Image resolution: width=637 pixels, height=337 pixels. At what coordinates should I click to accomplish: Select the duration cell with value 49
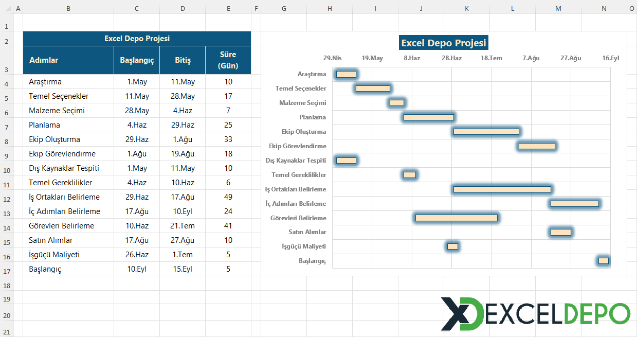(x=228, y=197)
